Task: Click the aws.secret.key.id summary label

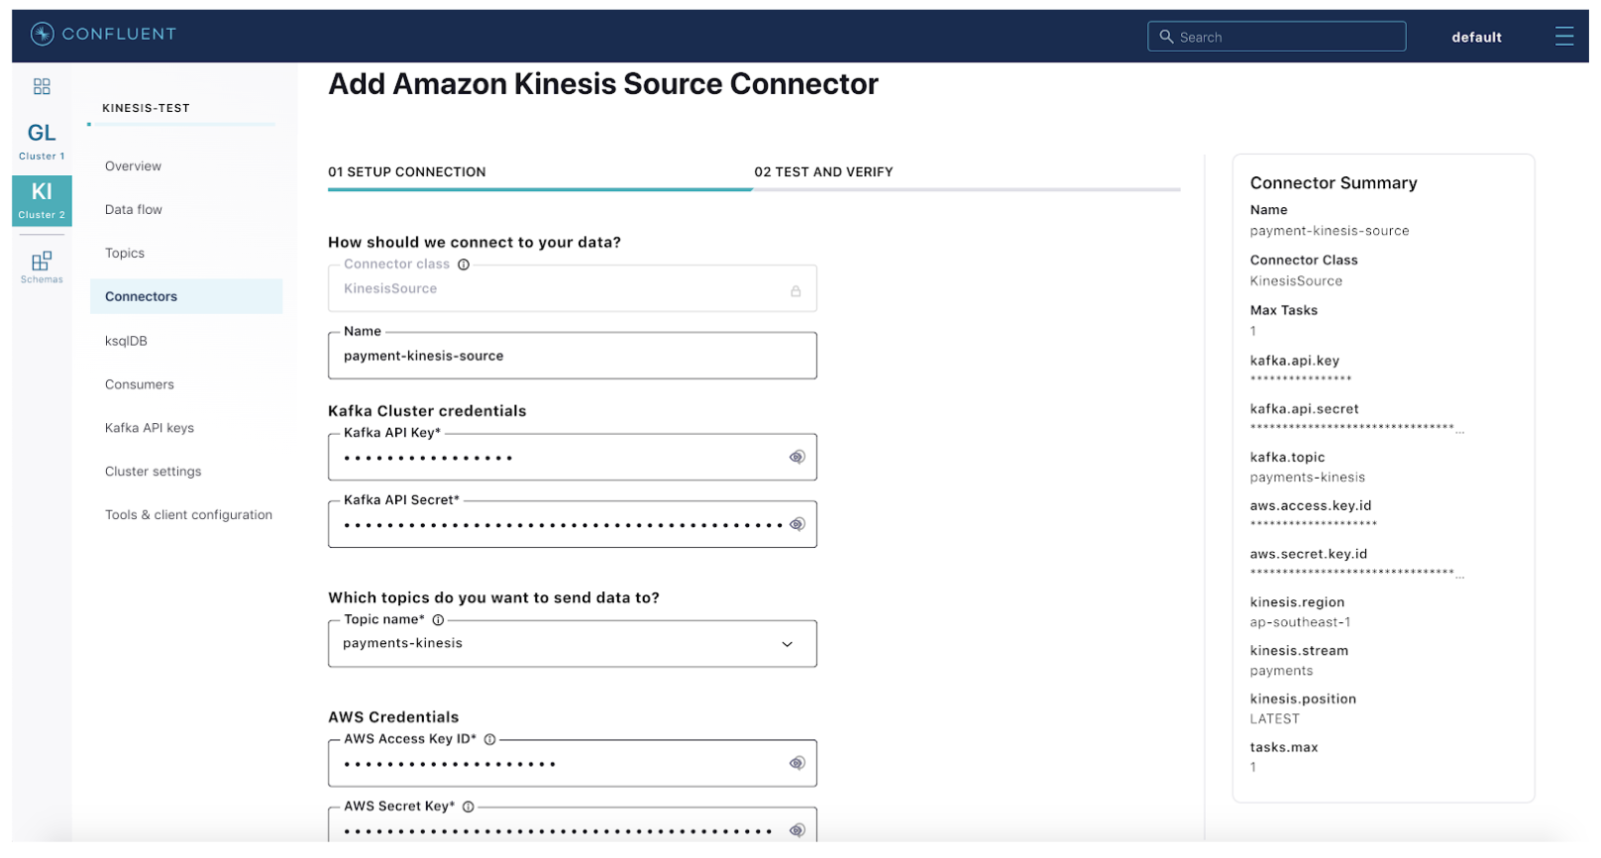Action: (x=1308, y=555)
